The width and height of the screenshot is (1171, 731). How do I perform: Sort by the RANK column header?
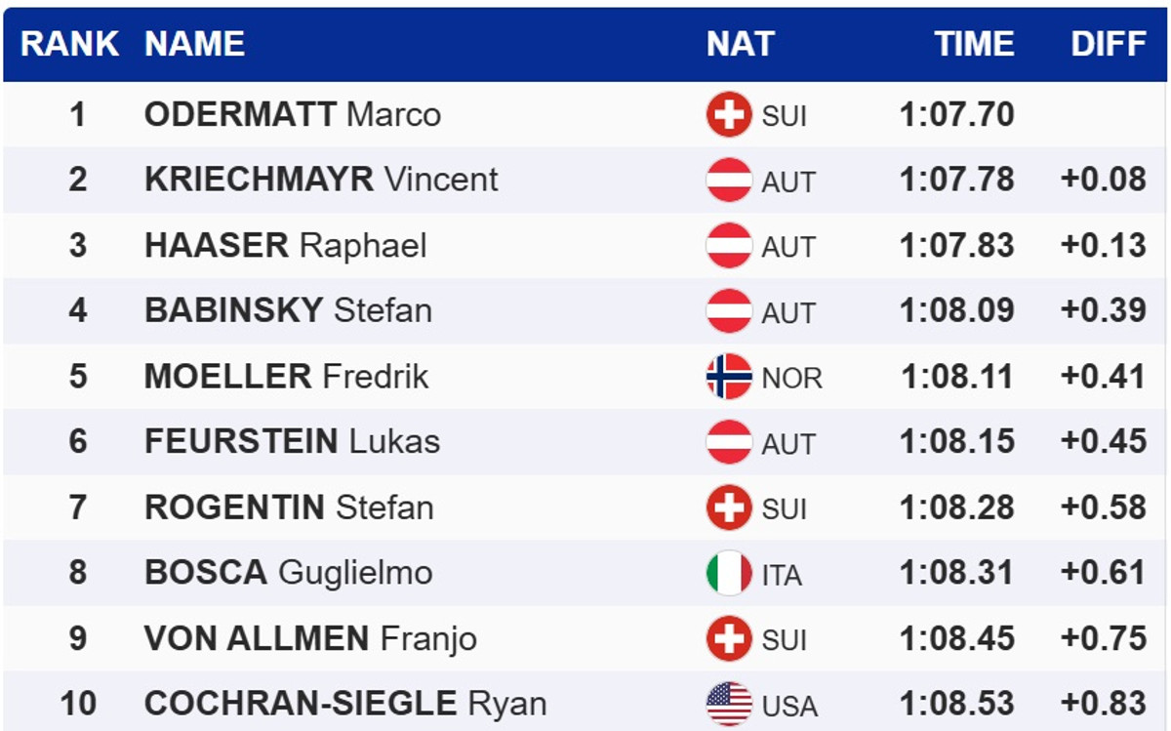[69, 44]
